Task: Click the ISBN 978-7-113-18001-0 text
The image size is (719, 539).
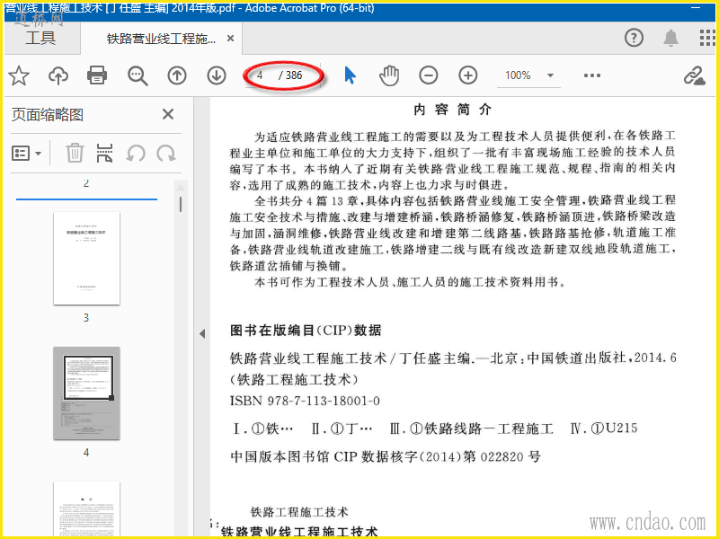Action: click(x=305, y=401)
